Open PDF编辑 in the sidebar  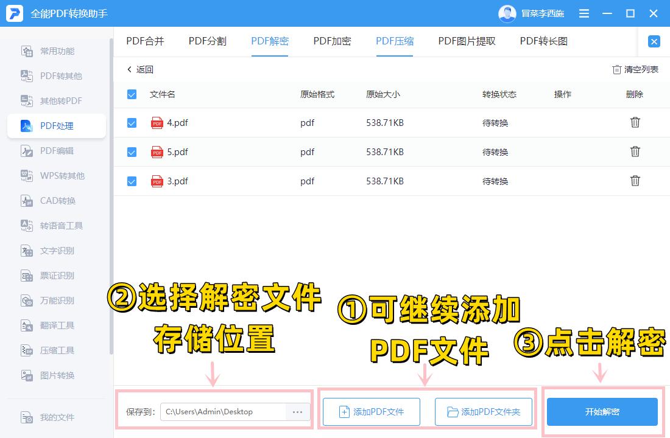(x=57, y=151)
